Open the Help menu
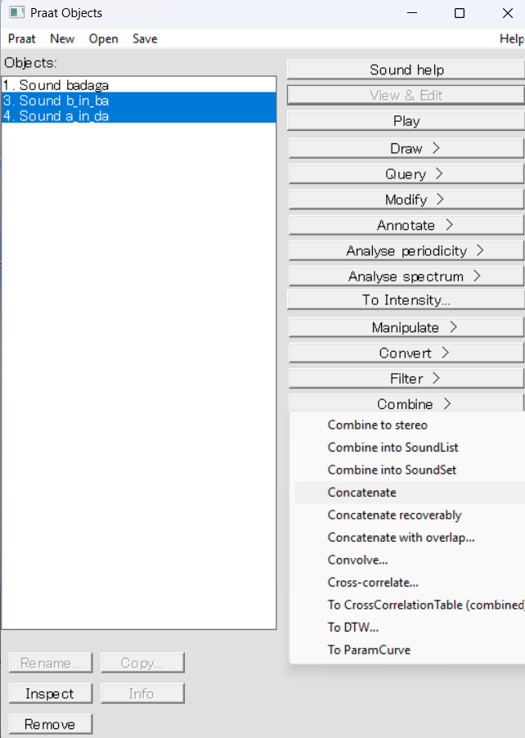 [x=512, y=38]
